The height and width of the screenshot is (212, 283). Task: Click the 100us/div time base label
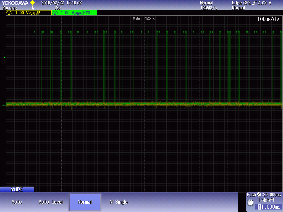click(268, 19)
